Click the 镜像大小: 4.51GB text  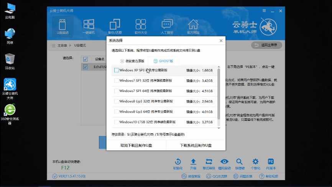pyautogui.click(x=199, y=91)
